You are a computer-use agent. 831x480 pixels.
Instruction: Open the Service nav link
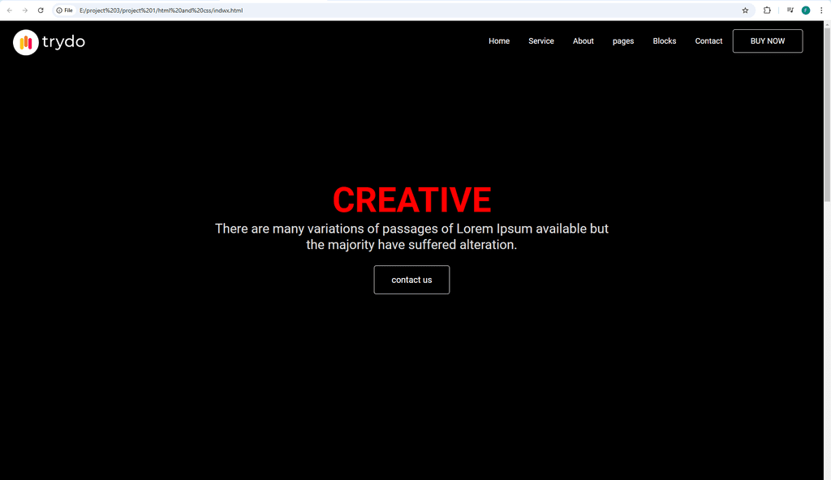[x=541, y=41]
